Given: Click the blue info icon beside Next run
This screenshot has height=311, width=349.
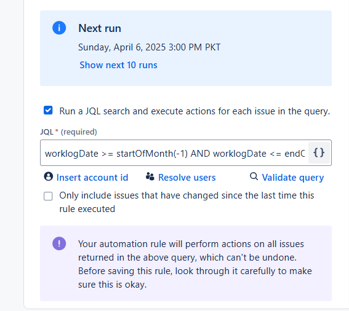Looking at the screenshot, I should pyautogui.click(x=59, y=28).
